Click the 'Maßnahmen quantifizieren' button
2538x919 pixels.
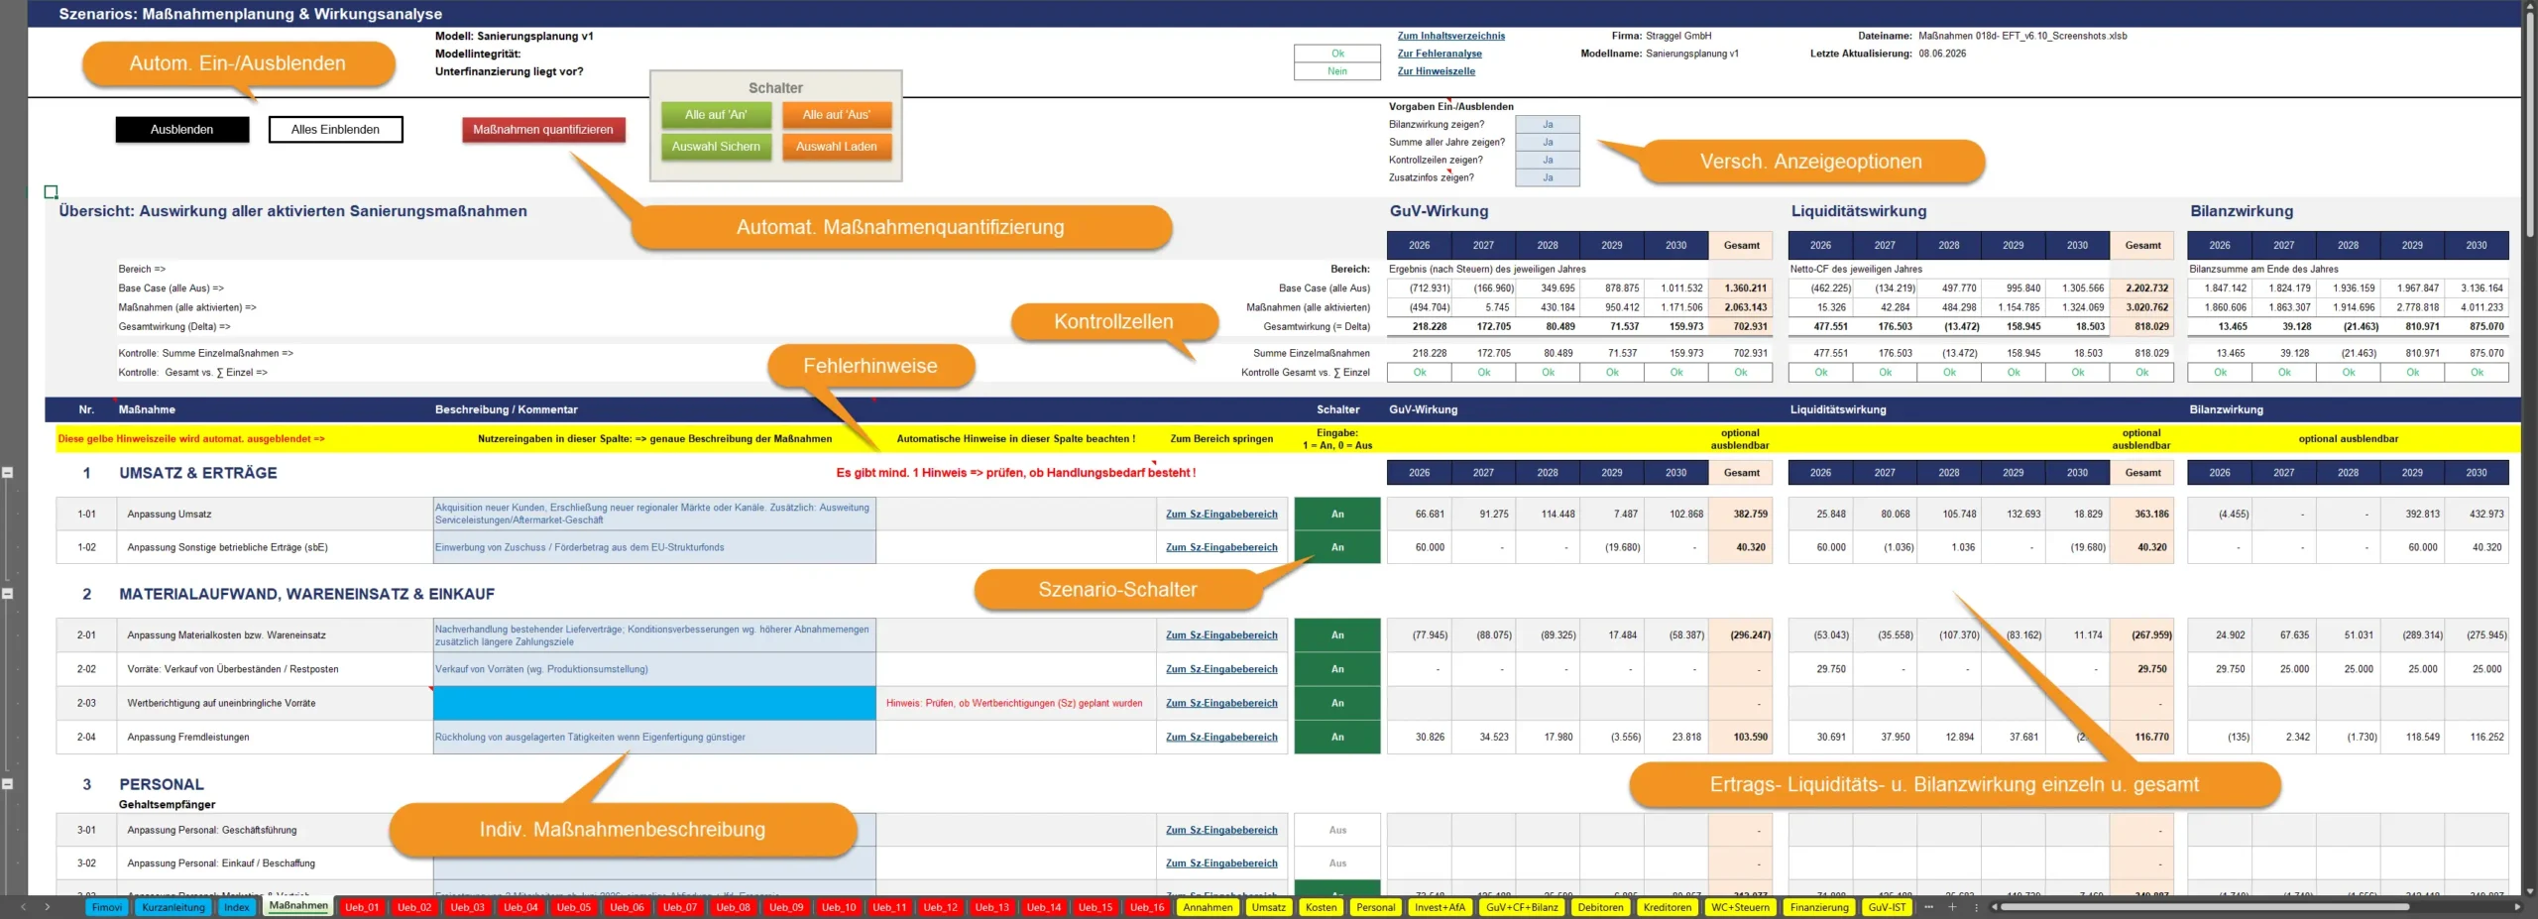543,130
